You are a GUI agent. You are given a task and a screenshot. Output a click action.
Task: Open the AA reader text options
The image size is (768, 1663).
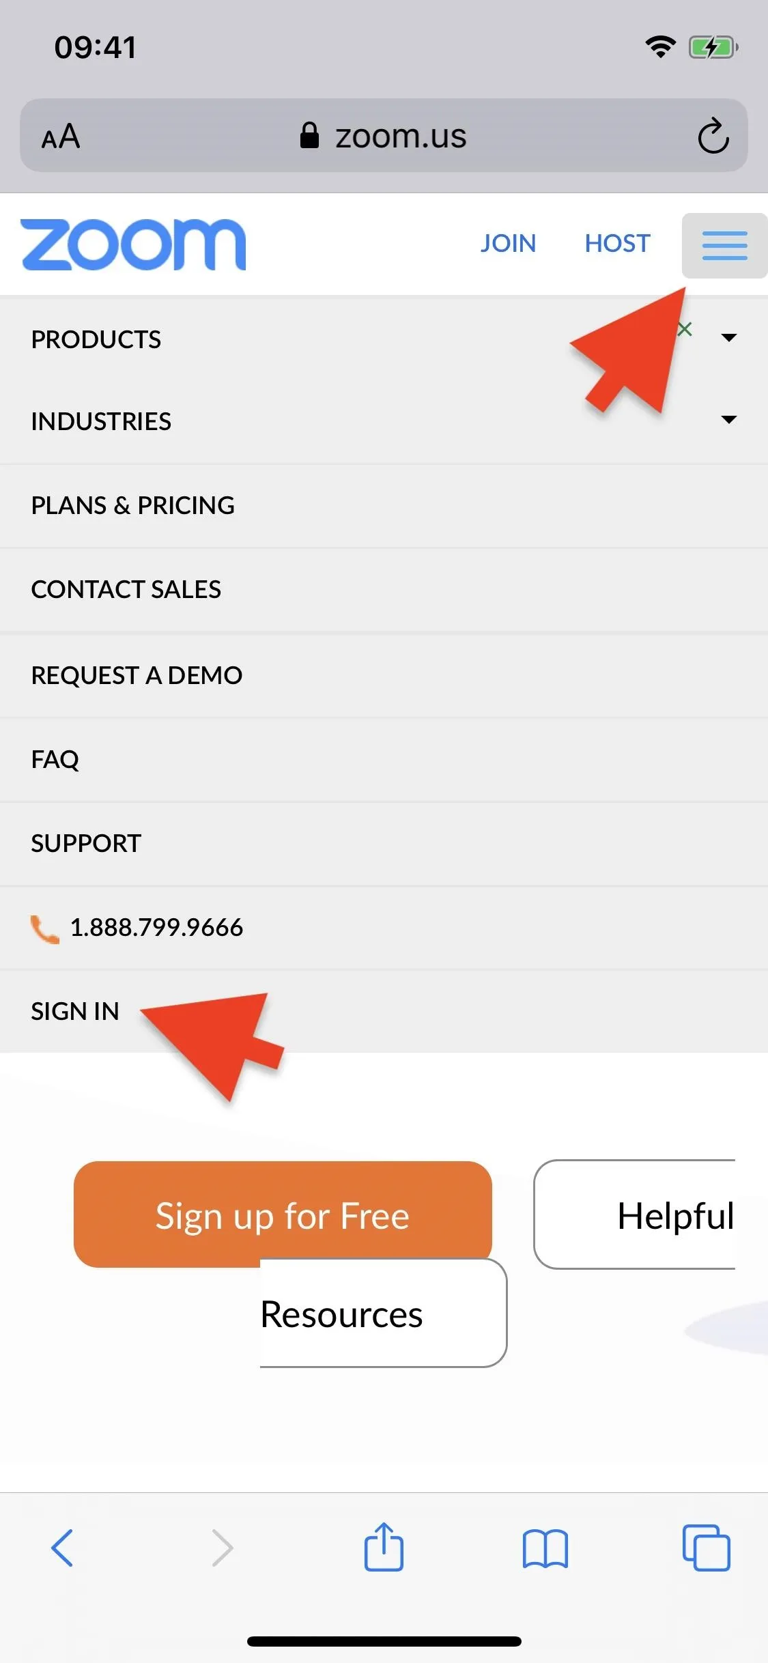tap(61, 137)
